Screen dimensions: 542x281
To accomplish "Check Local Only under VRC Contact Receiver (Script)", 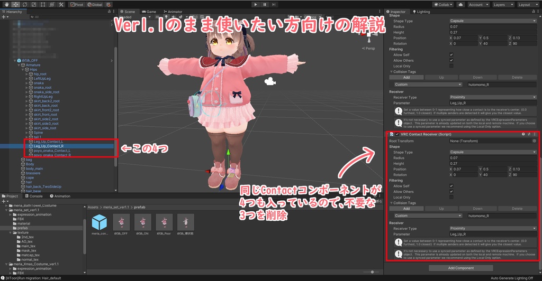I will [451, 197].
